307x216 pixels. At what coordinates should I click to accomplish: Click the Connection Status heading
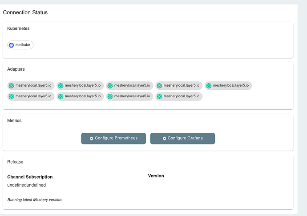click(25, 12)
